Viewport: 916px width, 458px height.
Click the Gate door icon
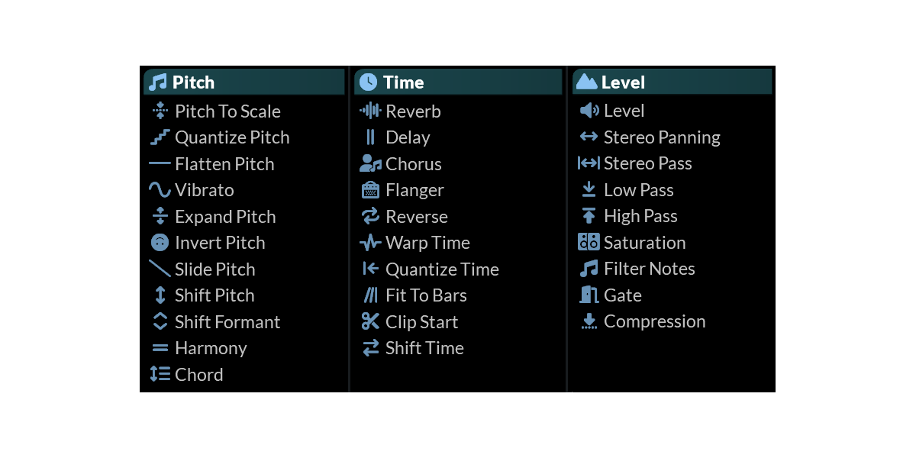[589, 295]
